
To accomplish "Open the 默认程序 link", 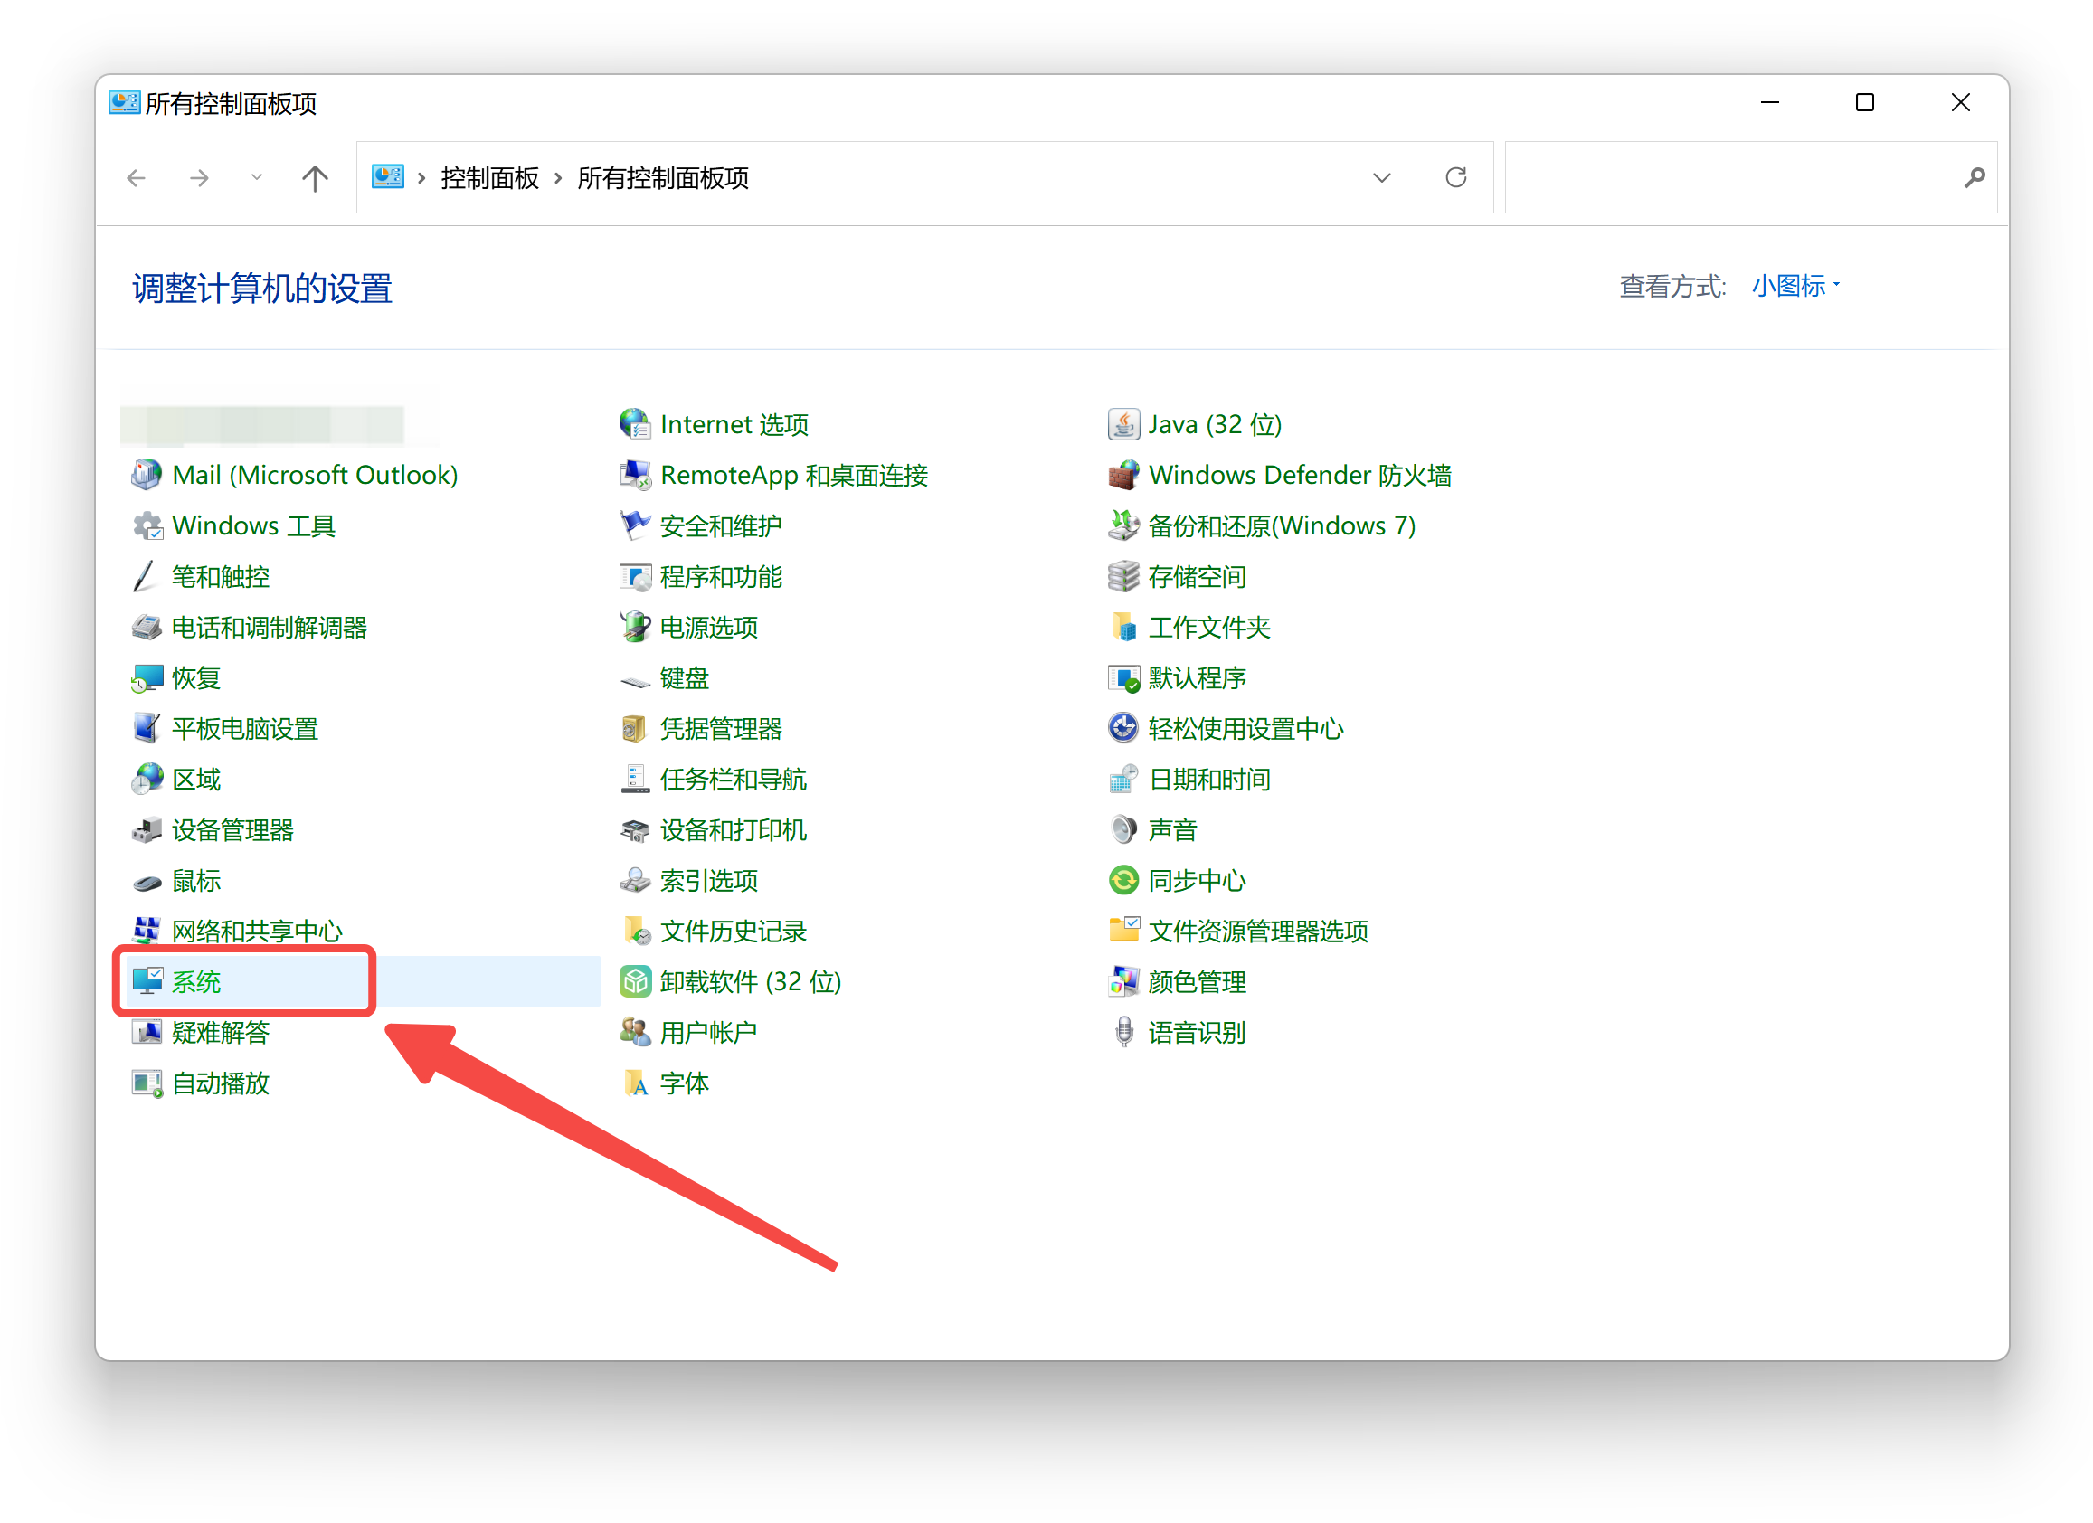I will click(x=1197, y=678).
